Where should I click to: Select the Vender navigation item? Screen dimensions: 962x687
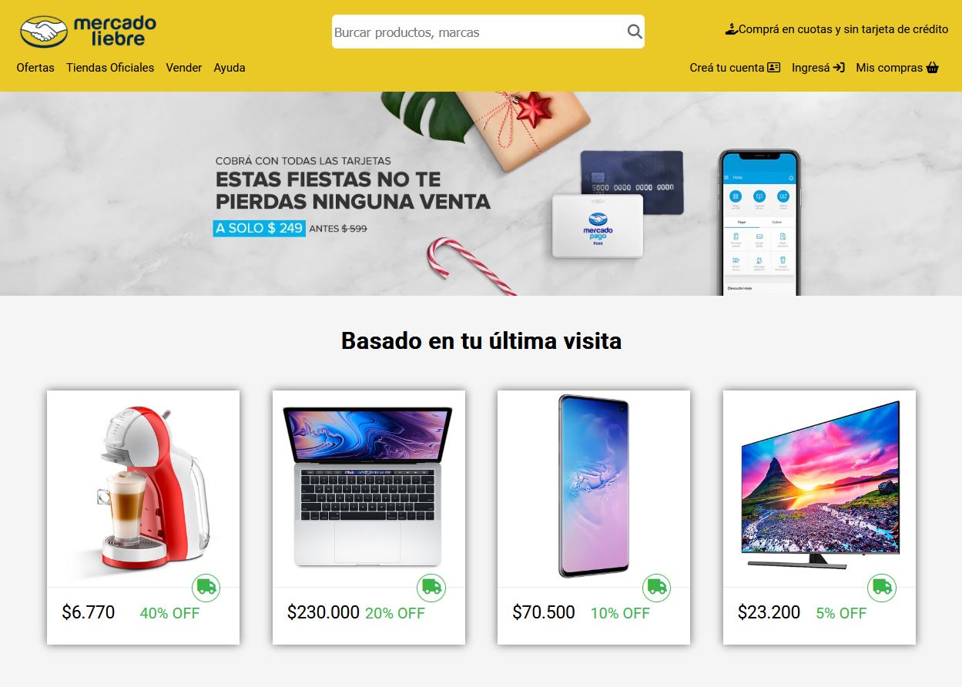pyautogui.click(x=184, y=68)
